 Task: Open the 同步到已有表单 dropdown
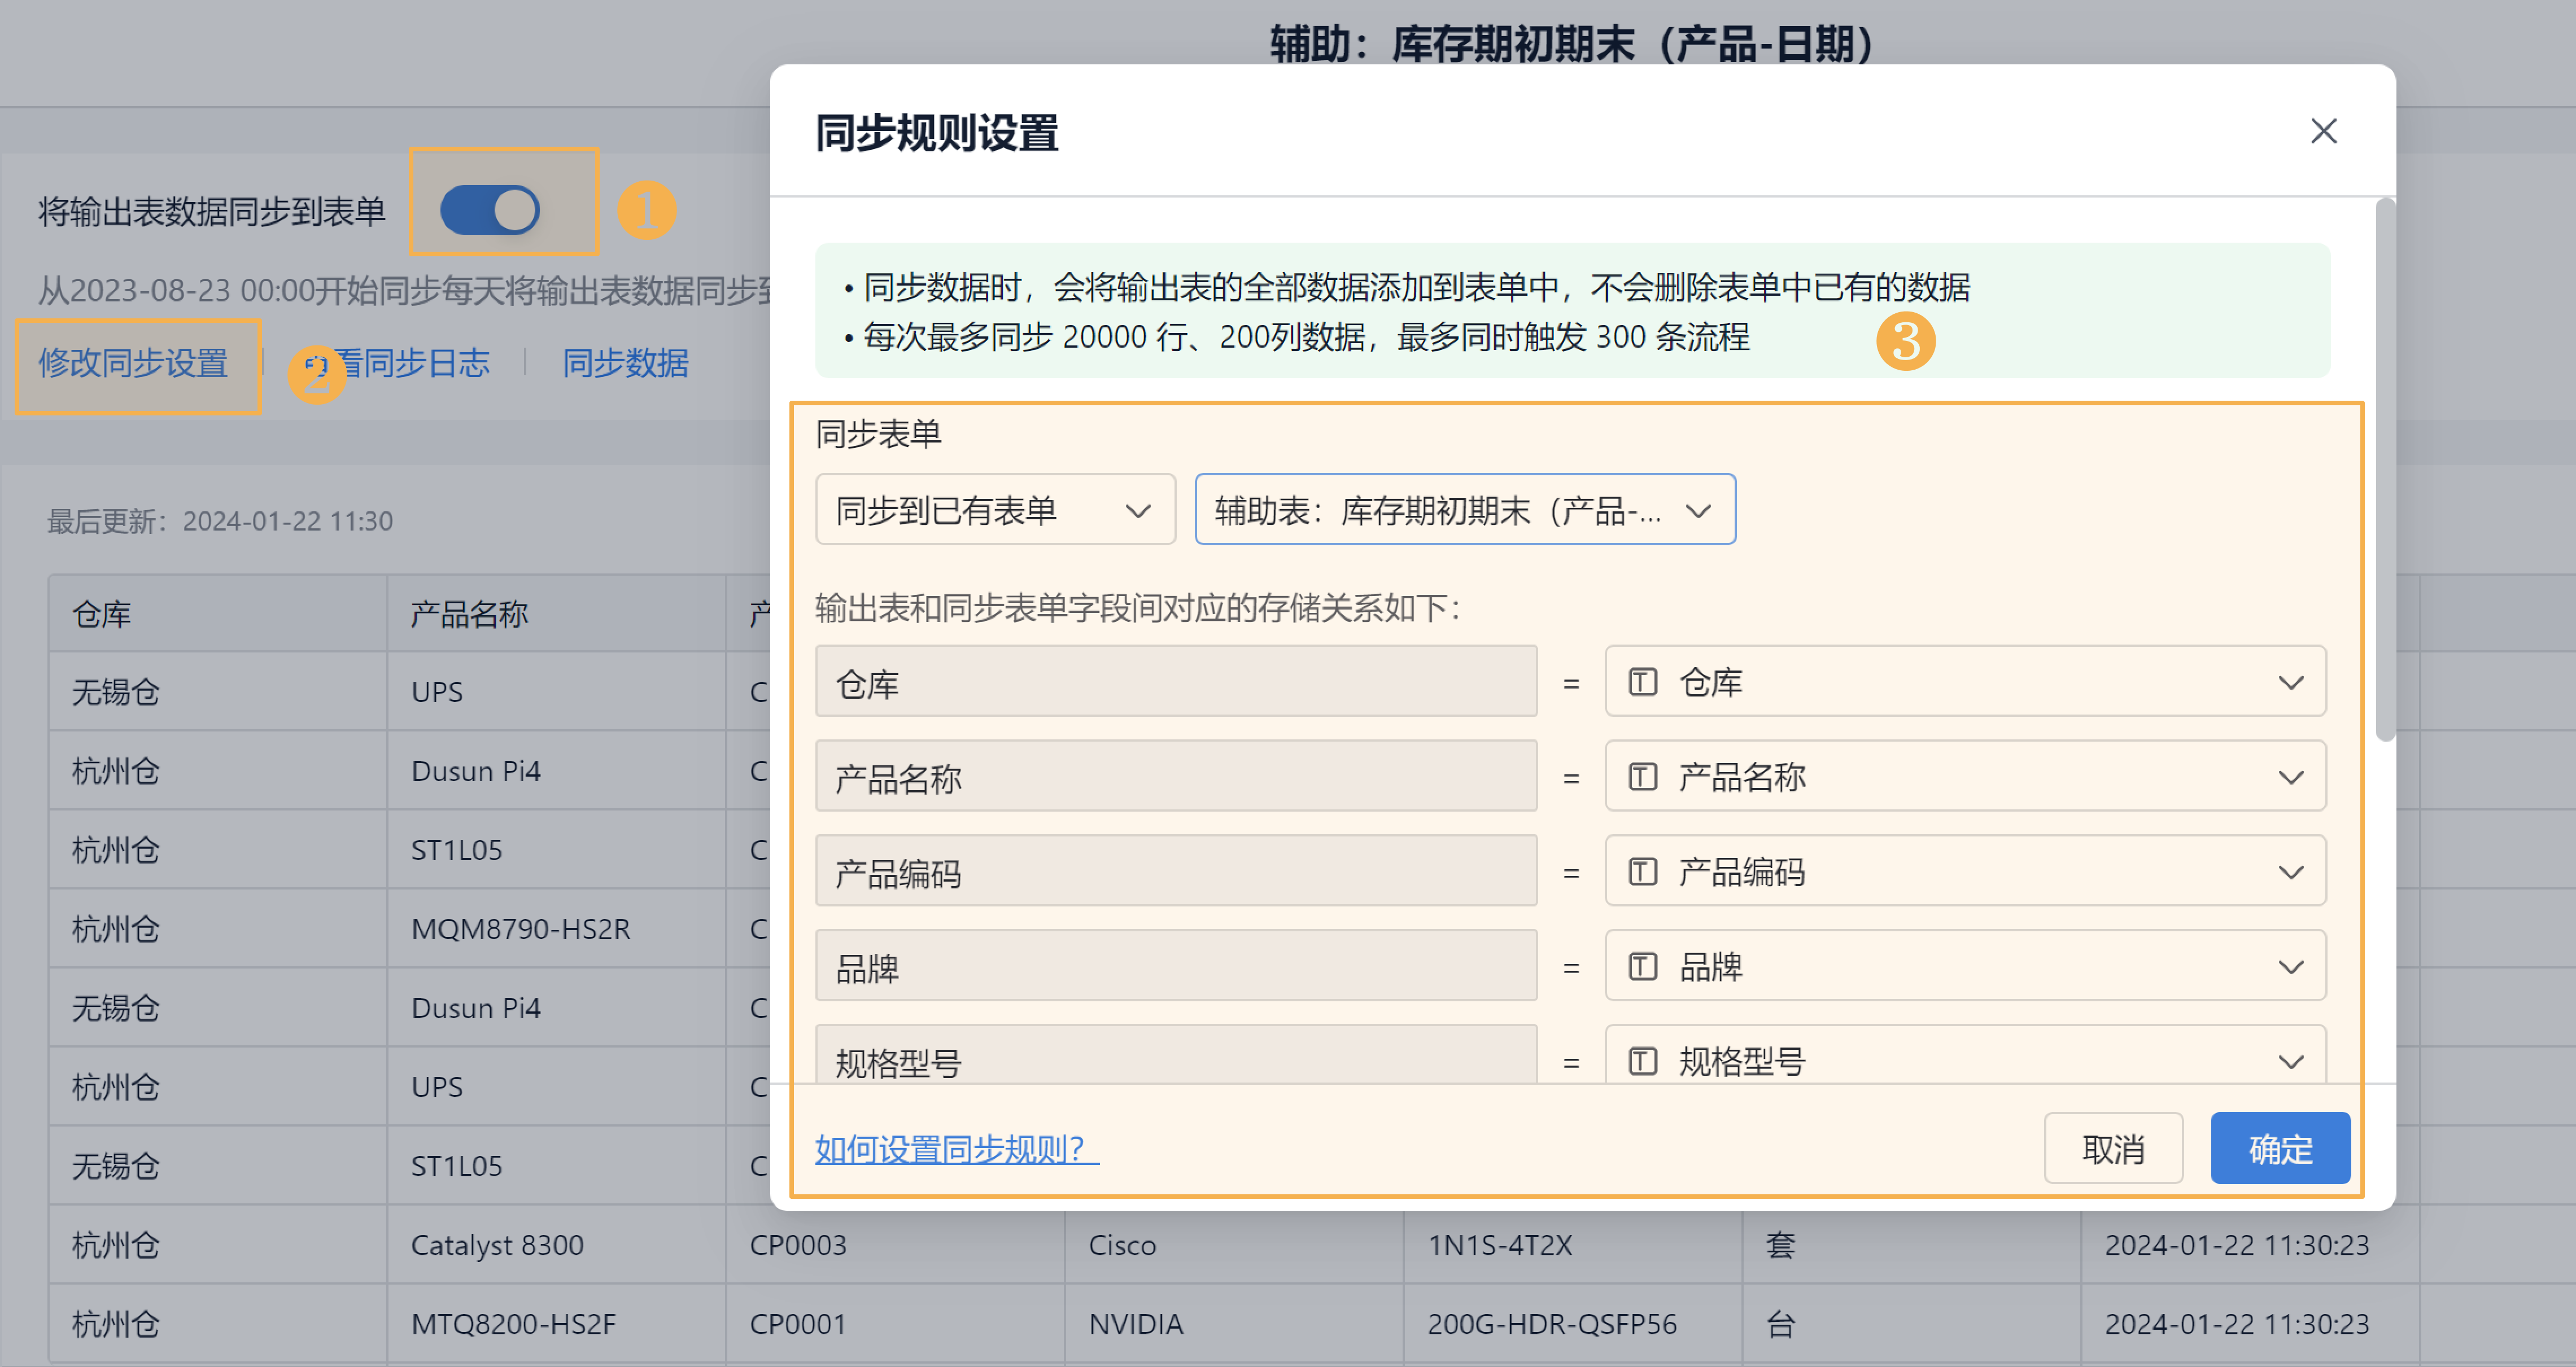point(994,510)
